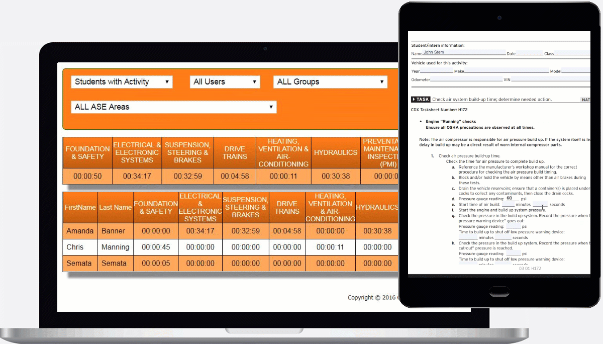Click the Odometer input field

466,79
